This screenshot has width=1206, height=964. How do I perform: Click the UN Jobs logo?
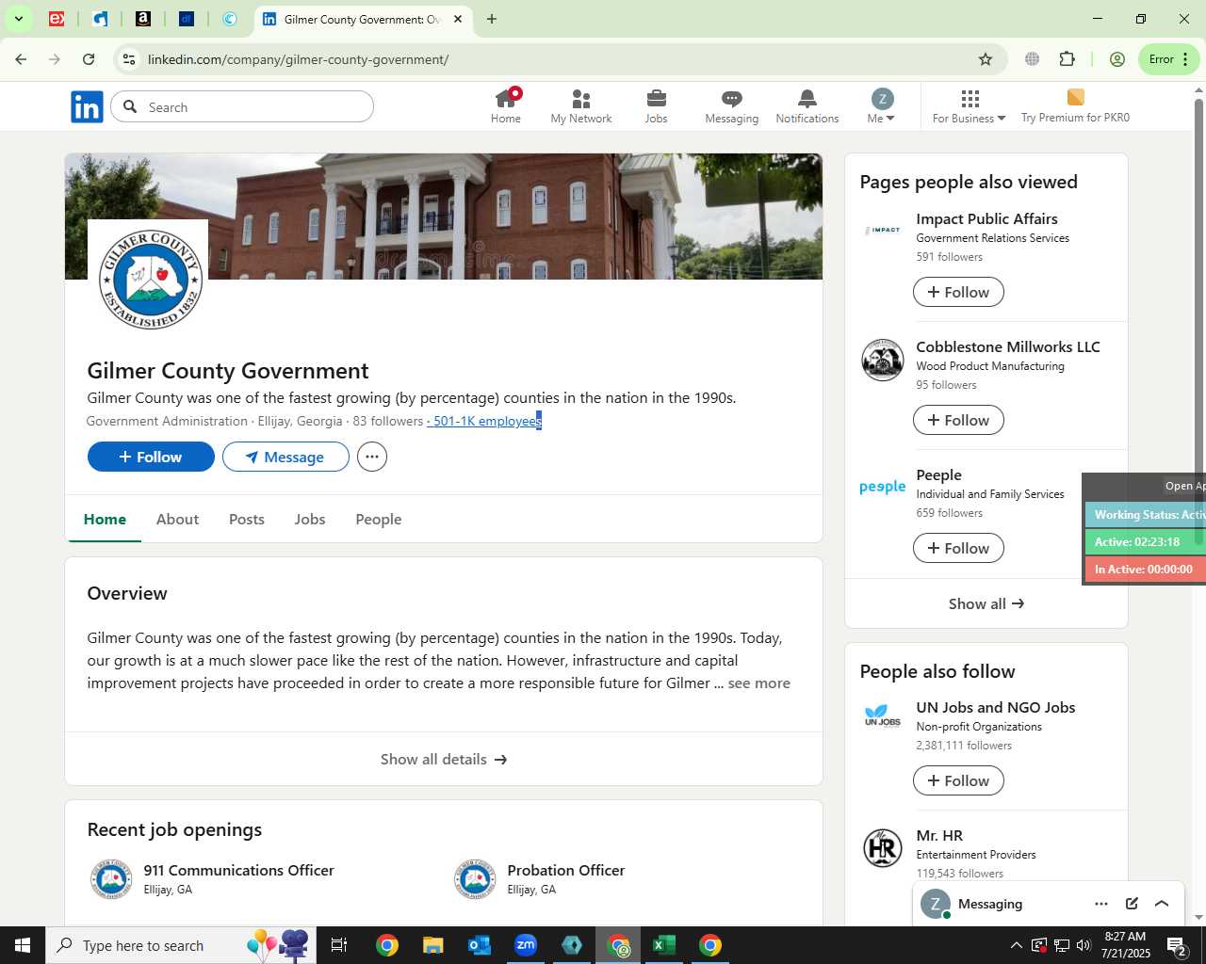point(883,715)
